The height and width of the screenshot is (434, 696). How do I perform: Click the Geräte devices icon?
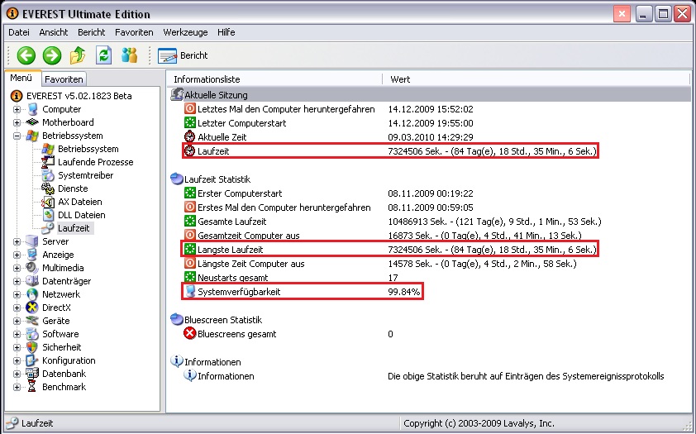point(32,321)
